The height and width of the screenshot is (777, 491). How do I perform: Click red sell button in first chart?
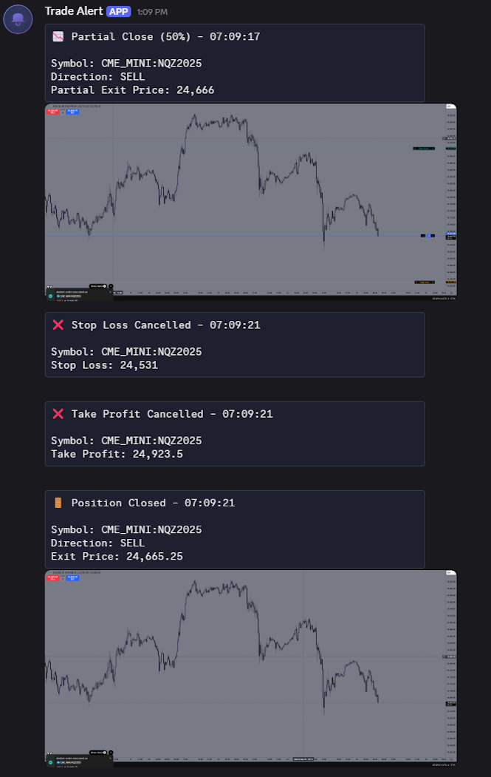(x=52, y=112)
